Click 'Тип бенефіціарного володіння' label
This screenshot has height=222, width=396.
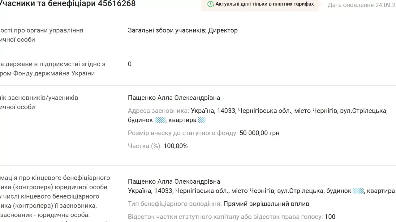[x=174, y=204]
